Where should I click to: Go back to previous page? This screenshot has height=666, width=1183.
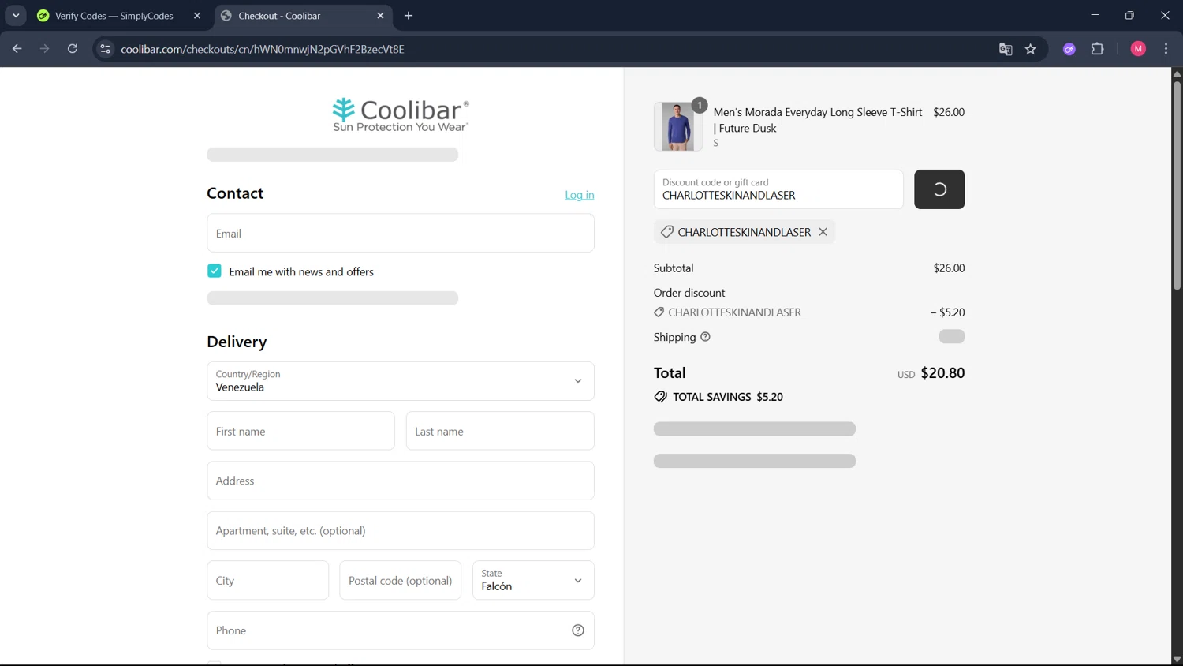click(x=17, y=49)
